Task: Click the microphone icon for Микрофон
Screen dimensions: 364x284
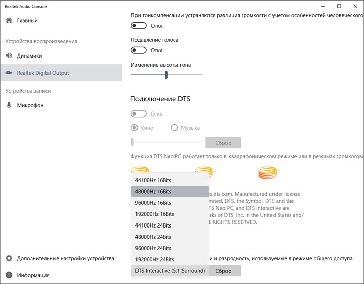Action: [x=9, y=105]
